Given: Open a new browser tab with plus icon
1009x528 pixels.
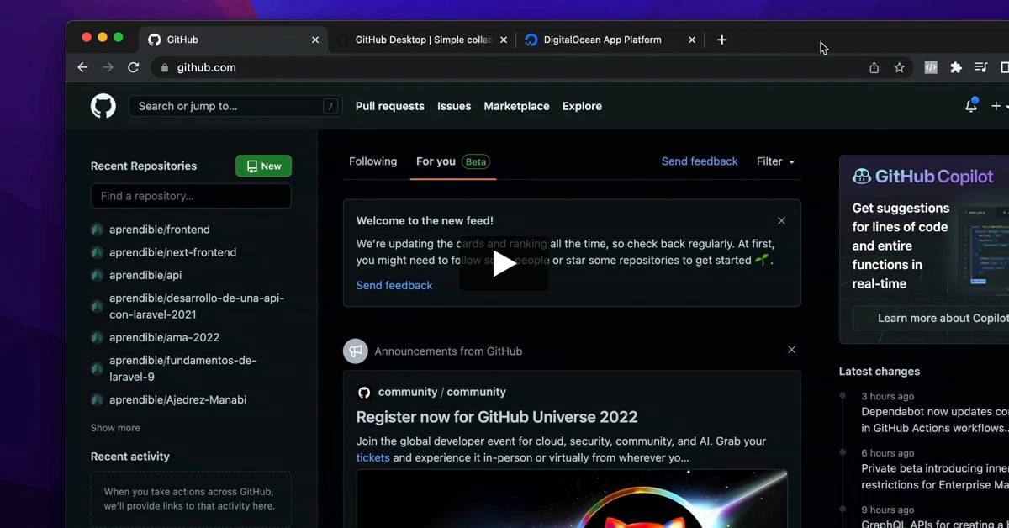Looking at the screenshot, I should coord(721,40).
